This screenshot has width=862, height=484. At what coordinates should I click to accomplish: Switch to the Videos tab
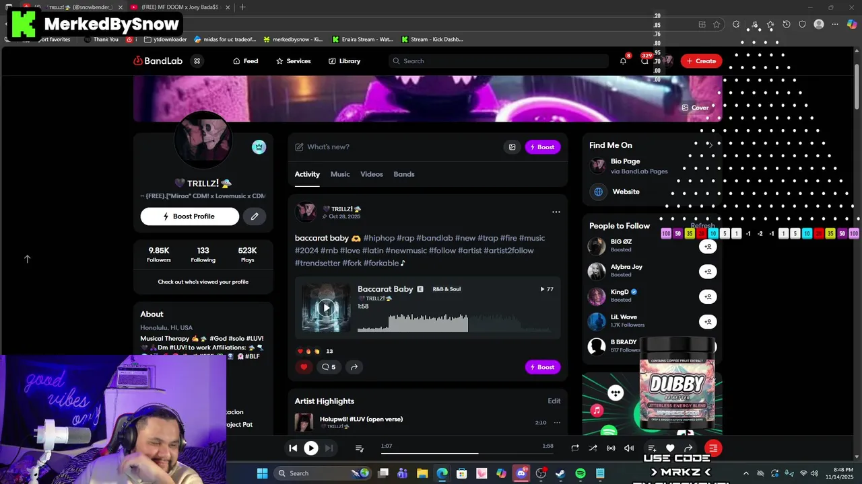pos(372,174)
